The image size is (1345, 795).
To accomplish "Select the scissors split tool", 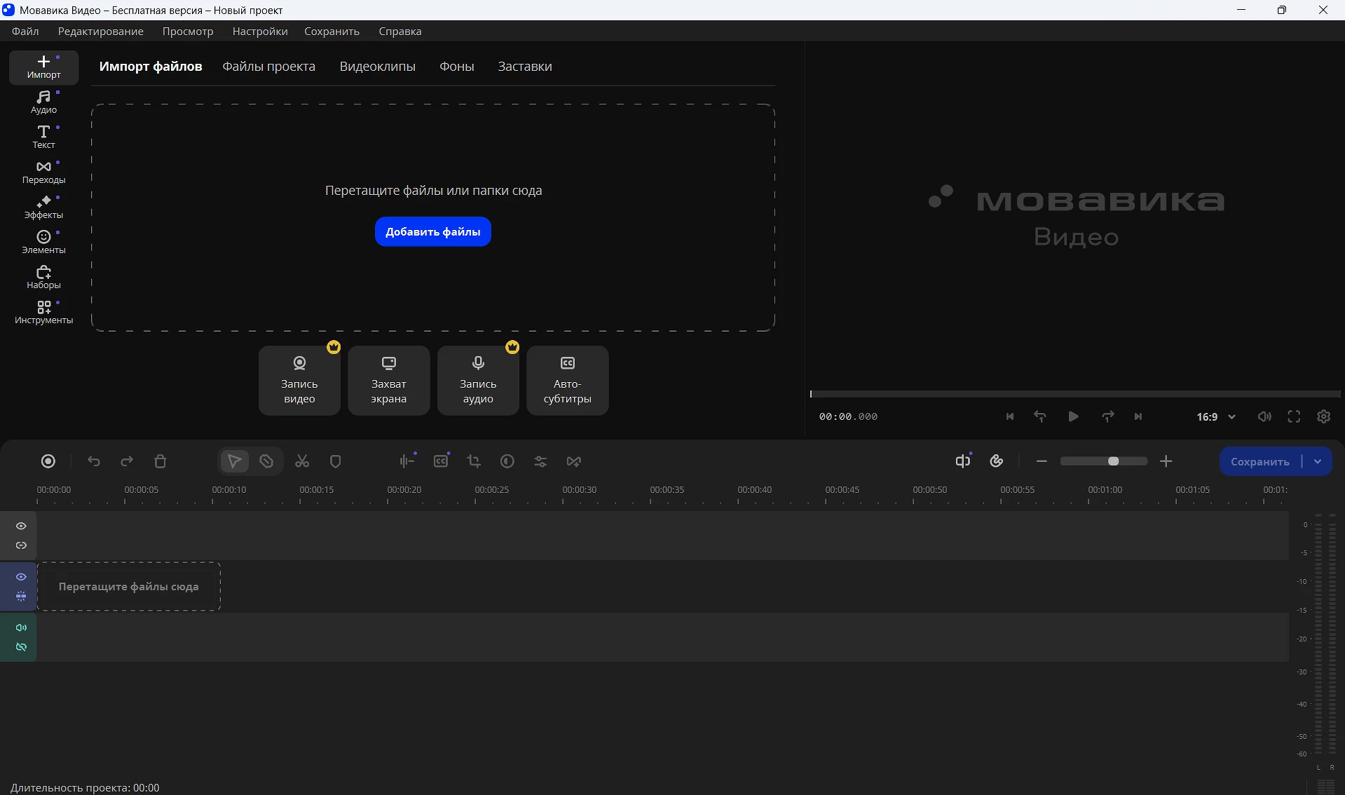I will pos(302,461).
